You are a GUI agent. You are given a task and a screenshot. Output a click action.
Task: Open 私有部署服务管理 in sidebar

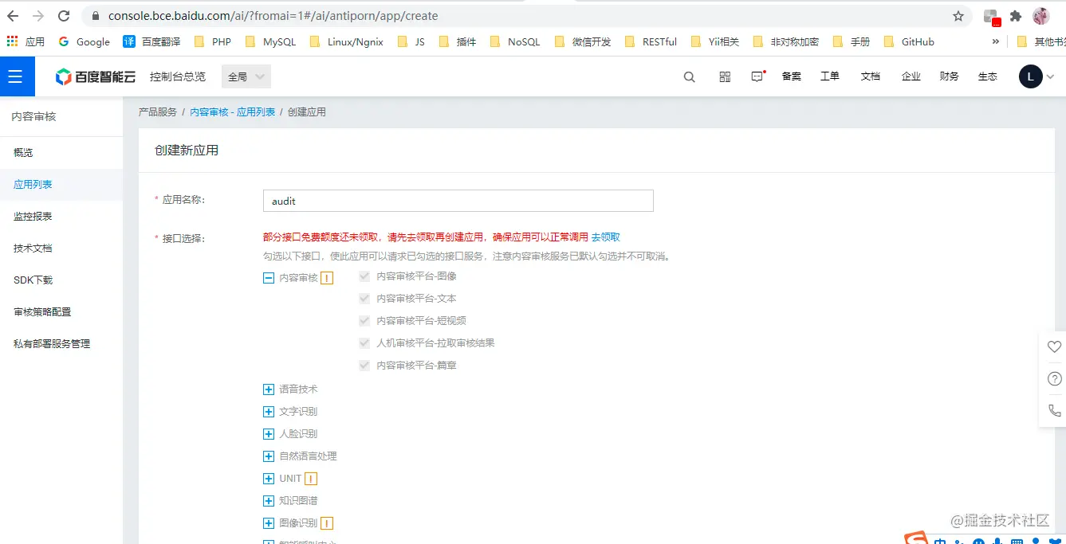point(61,343)
